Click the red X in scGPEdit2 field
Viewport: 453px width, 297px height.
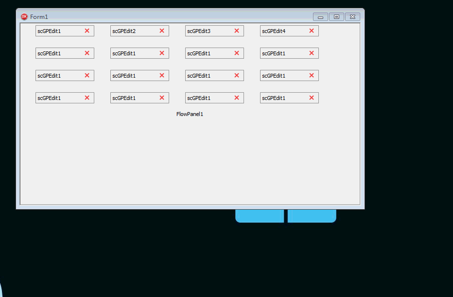pyautogui.click(x=162, y=31)
